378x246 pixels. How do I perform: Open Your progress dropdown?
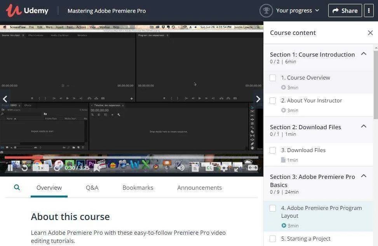[298, 10]
